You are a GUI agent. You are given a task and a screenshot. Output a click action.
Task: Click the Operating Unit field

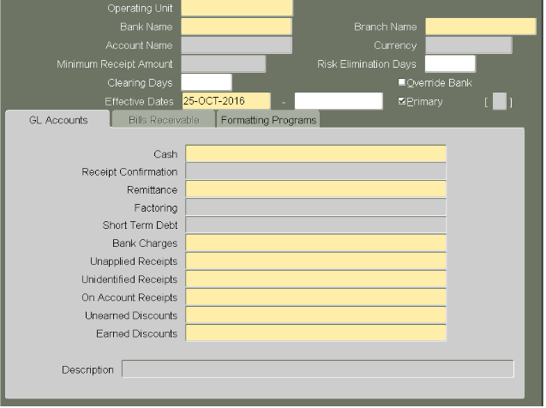click(237, 8)
